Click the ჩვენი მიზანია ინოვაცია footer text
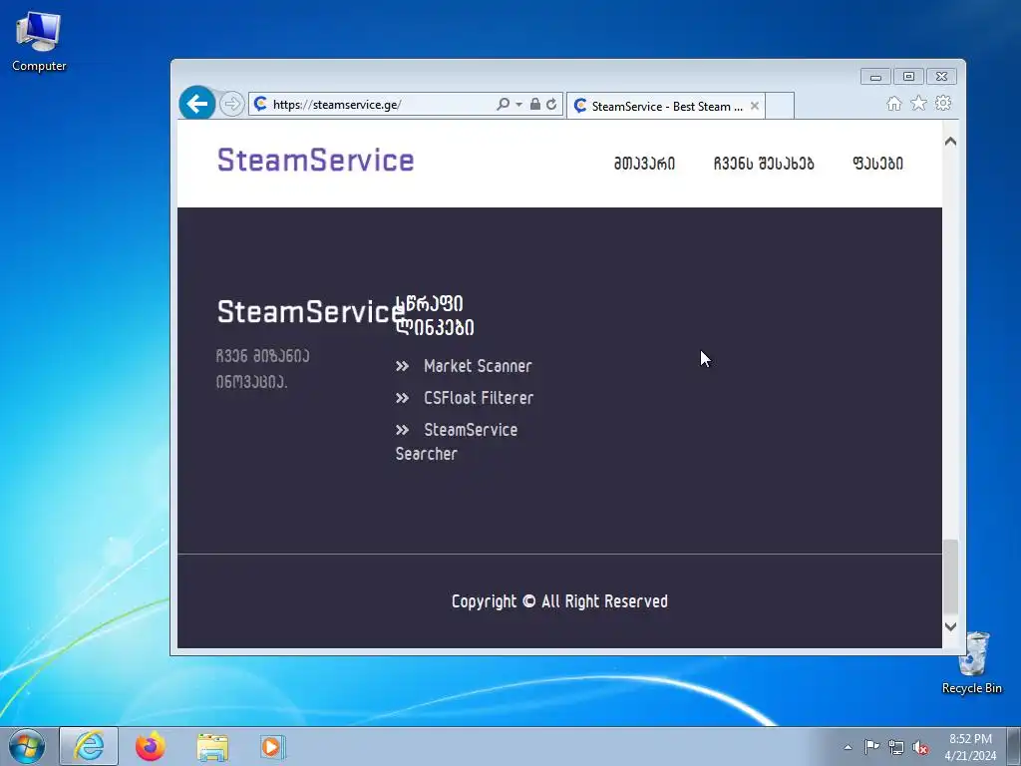This screenshot has height=766, width=1021. [x=262, y=369]
